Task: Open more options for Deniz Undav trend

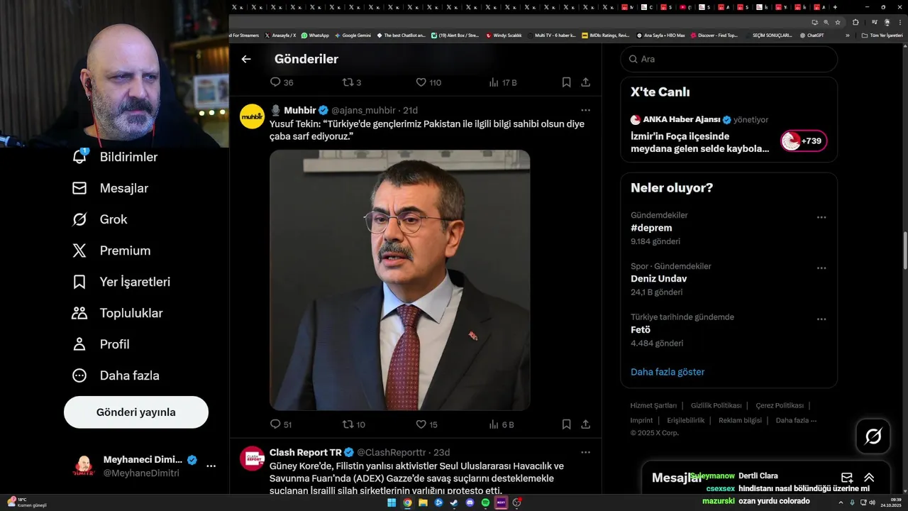Action: coord(821,268)
